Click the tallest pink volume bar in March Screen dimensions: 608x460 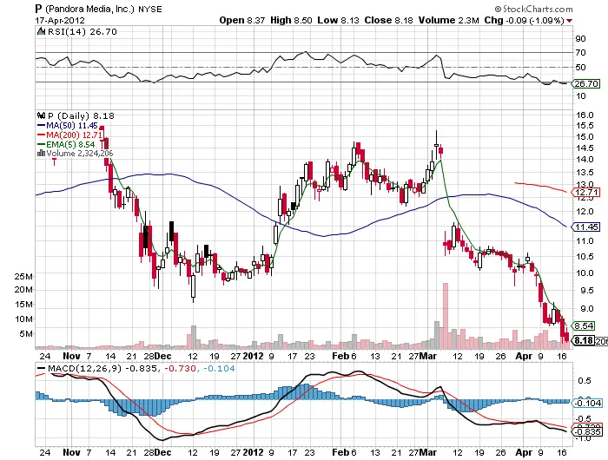446,316
